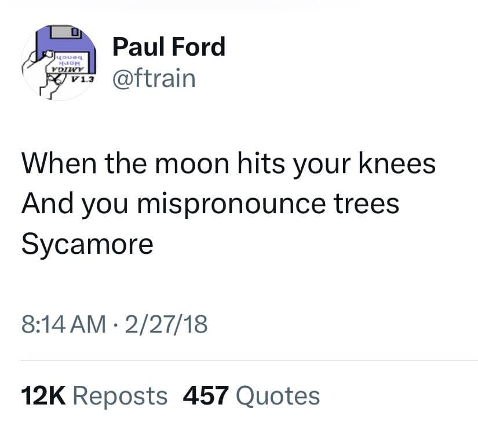Click the divider line above the repost counts
This screenshot has width=478, height=430.
coord(249,360)
